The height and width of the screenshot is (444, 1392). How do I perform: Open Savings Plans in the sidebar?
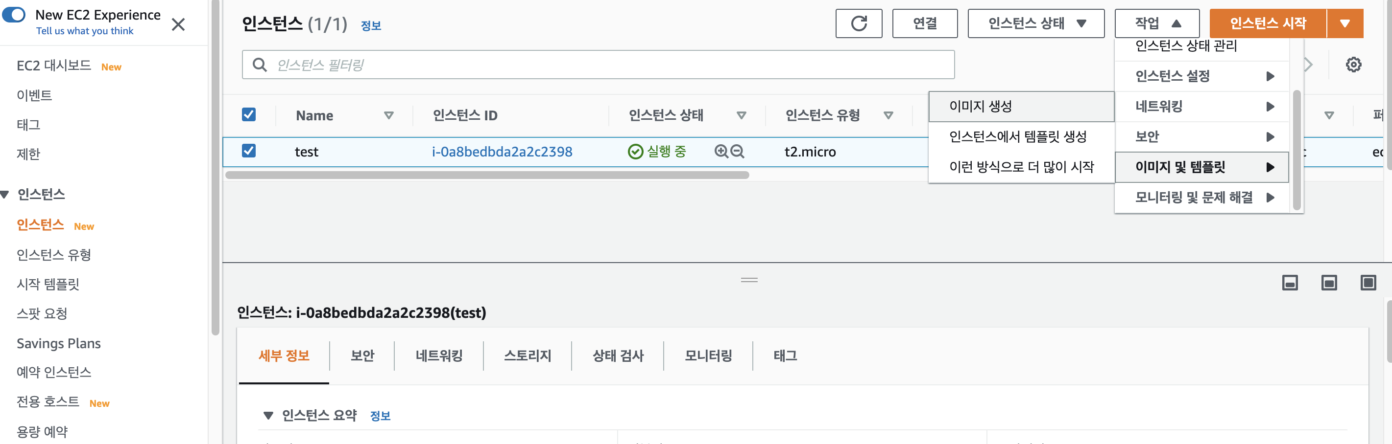click(58, 343)
